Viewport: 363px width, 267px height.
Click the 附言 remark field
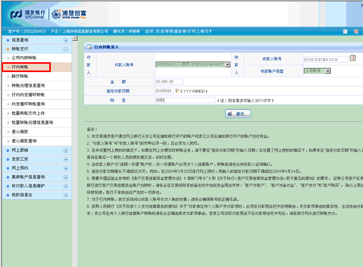(x=186, y=100)
